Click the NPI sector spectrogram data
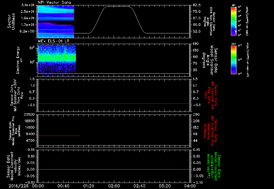 (56, 21)
